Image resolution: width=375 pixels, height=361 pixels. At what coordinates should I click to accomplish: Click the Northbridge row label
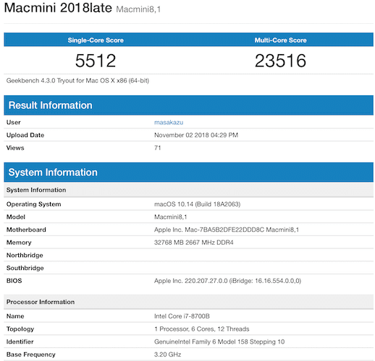(25, 255)
